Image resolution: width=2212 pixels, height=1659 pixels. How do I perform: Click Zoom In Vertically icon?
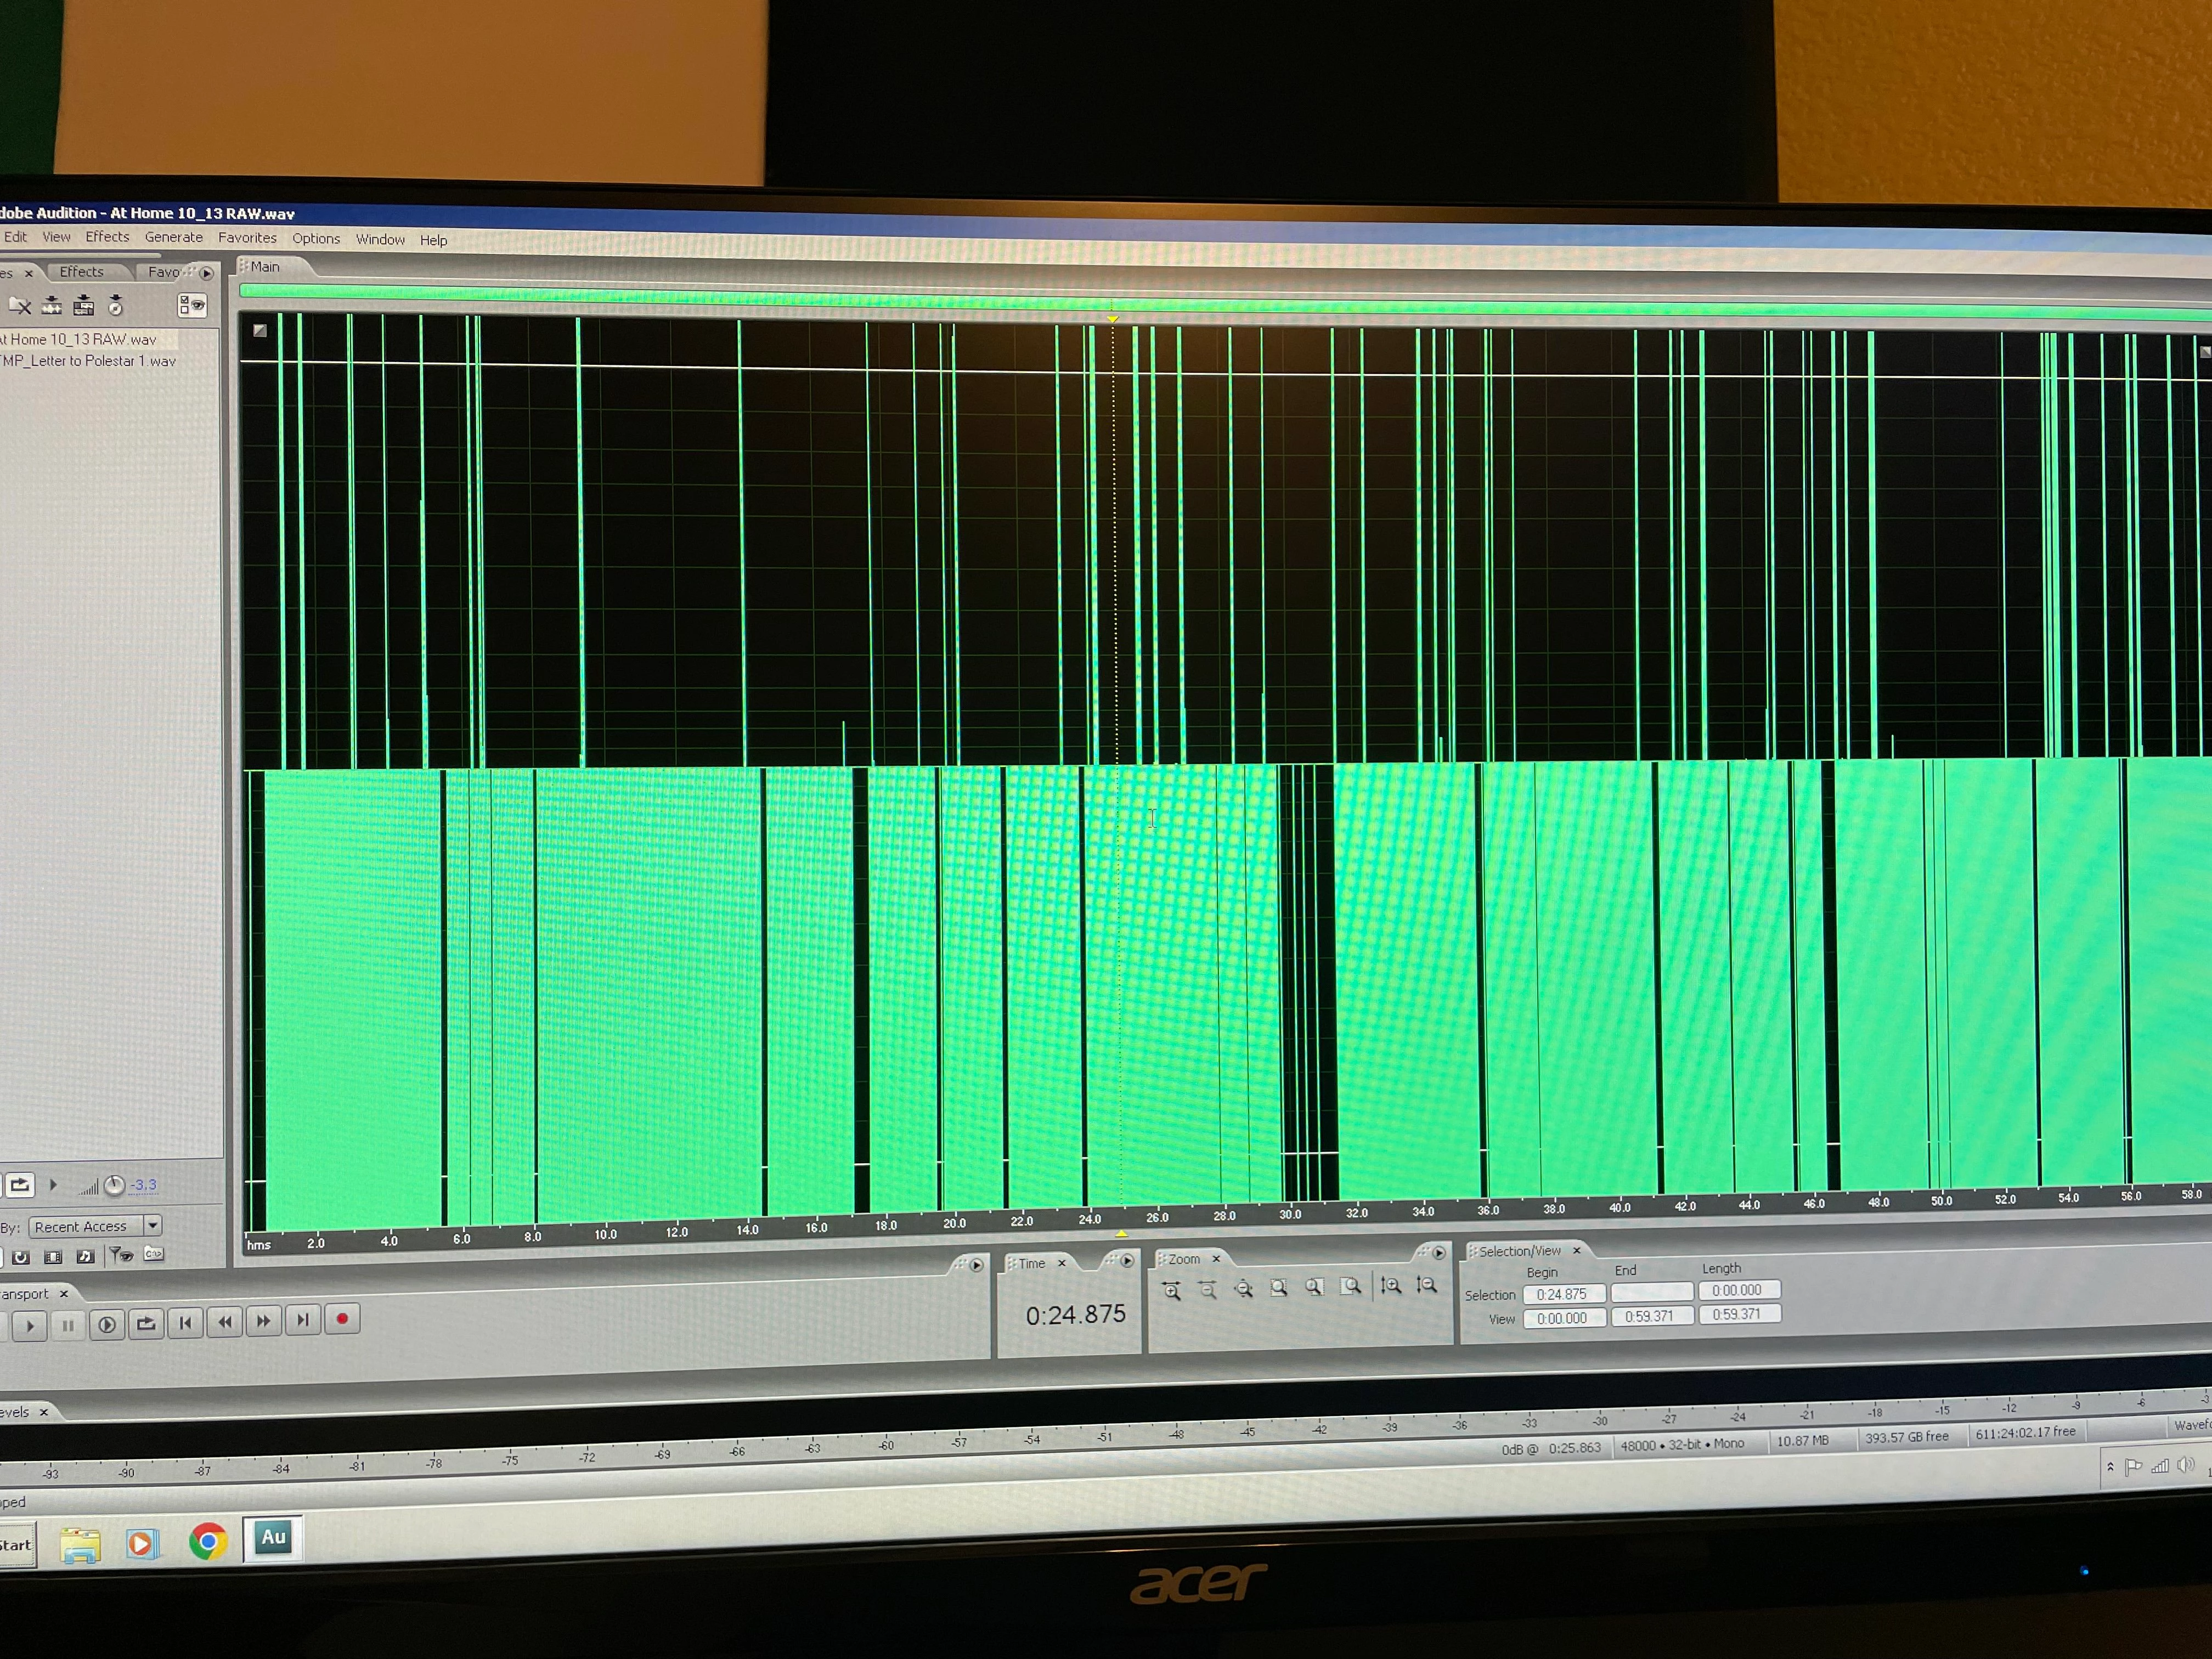click(1391, 1286)
